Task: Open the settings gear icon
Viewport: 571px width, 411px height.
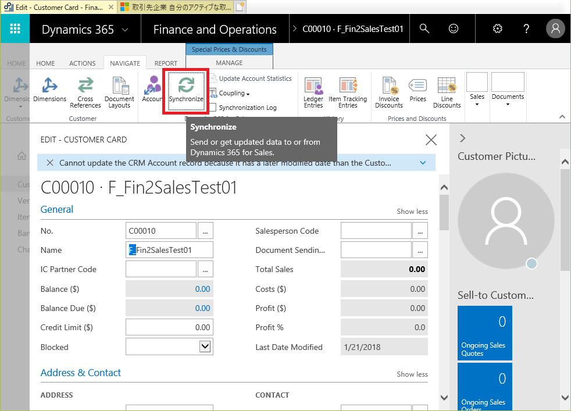Action: click(x=497, y=28)
